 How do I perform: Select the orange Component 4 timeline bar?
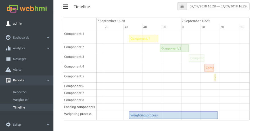click(209, 68)
